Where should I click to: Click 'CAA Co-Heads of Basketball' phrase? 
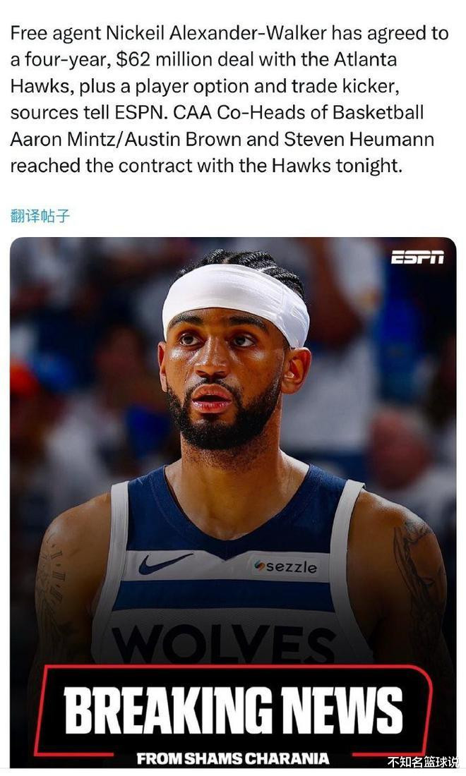[299, 112]
